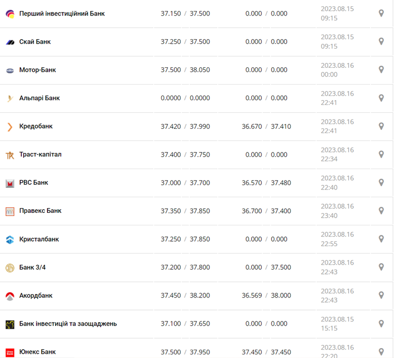Click the РВС Банк logo icon

pos(9,183)
